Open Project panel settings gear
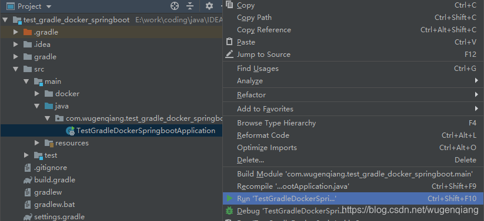The height and width of the screenshot is (221, 484). coord(209,6)
